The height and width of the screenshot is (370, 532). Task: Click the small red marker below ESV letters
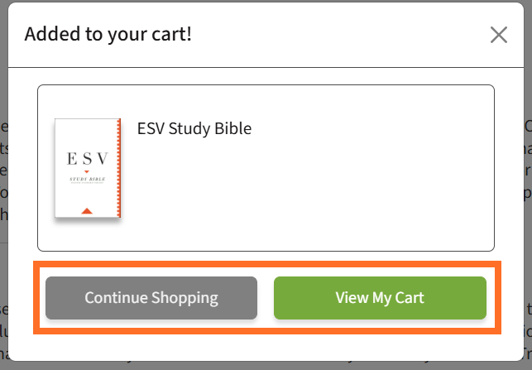coord(86,171)
